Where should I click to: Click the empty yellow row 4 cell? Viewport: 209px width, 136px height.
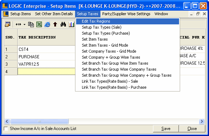[47, 71]
